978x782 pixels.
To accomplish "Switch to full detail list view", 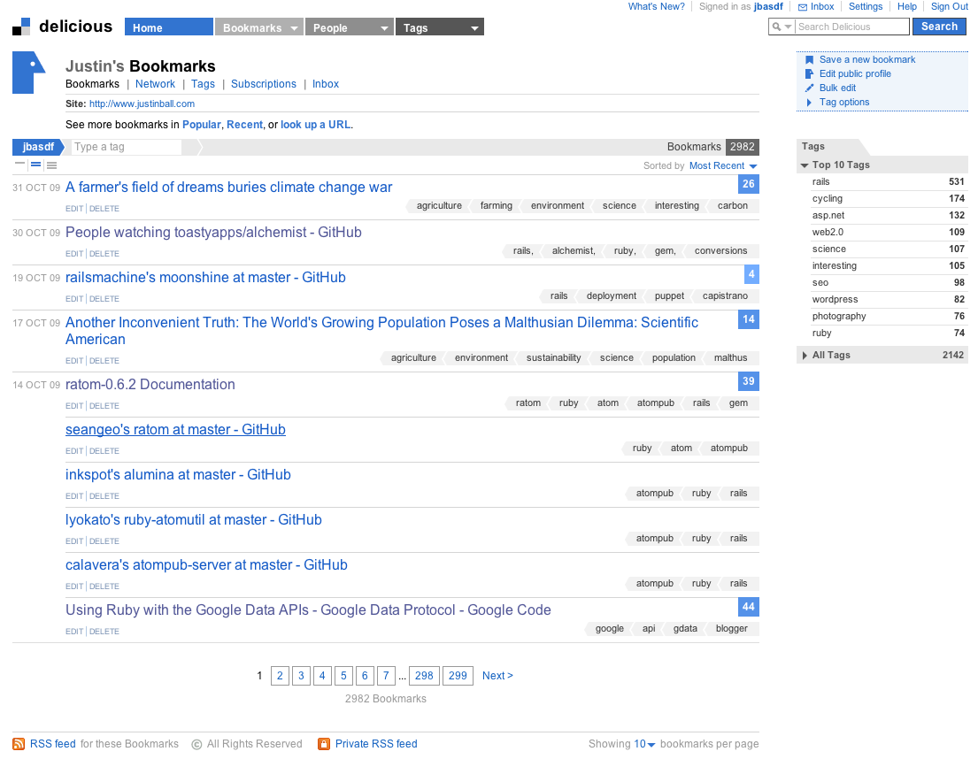I will pyautogui.click(x=51, y=165).
